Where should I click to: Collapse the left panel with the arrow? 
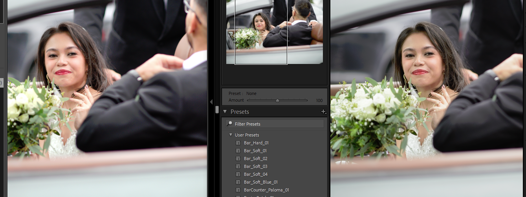pos(211,102)
